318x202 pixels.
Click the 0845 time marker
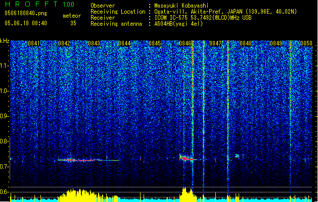[x=155, y=43]
